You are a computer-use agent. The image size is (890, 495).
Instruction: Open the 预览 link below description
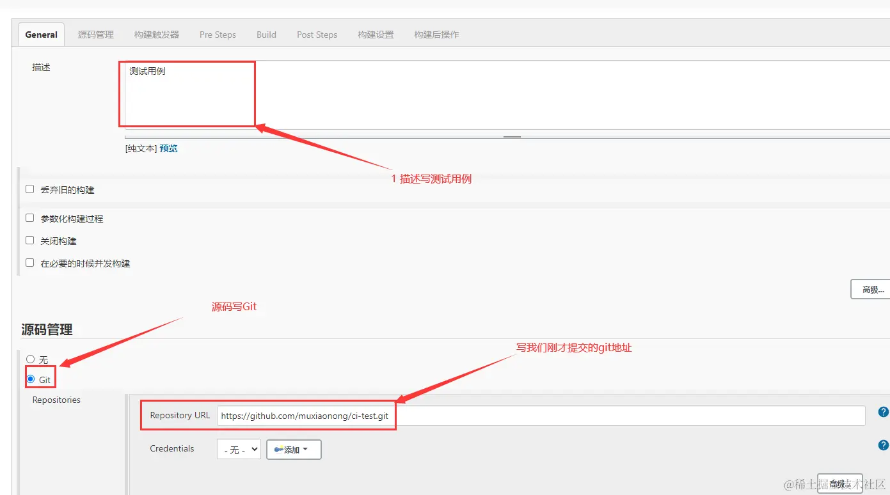(168, 148)
